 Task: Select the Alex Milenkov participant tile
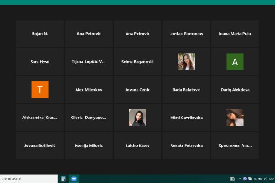(x=89, y=90)
